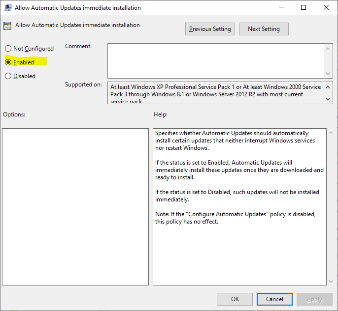This screenshot has height=311, width=338.
Task: Click the empty Options pane
Action: (x=75, y=207)
